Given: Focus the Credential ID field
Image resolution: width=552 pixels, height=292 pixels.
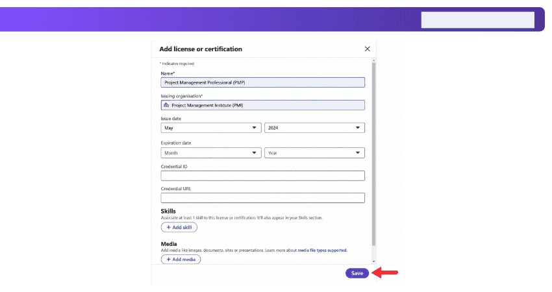Looking at the screenshot, I should pos(262,176).
